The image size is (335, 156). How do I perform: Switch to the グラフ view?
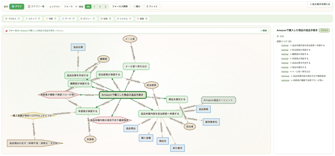coord(17,6)
